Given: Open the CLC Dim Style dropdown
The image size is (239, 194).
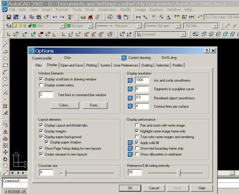Looking at the screenshot, I should point(221,17).
